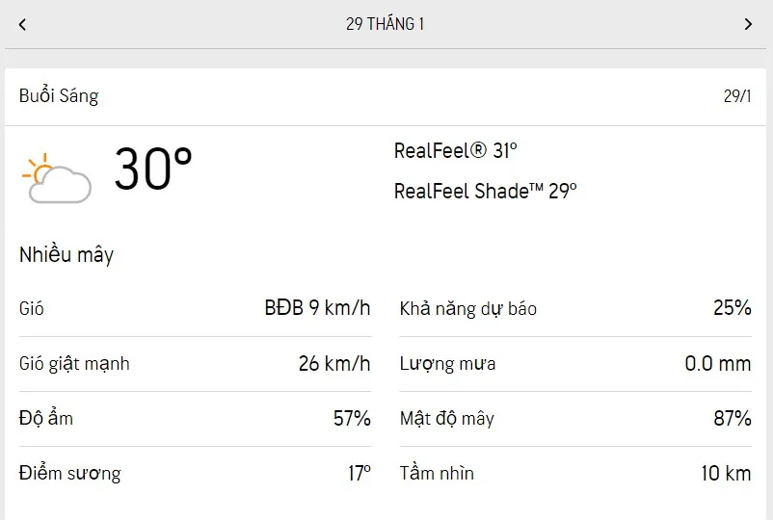The image size is (773, 520).
Task: Click the 87% cloud cover value
Action: [732, 419]
